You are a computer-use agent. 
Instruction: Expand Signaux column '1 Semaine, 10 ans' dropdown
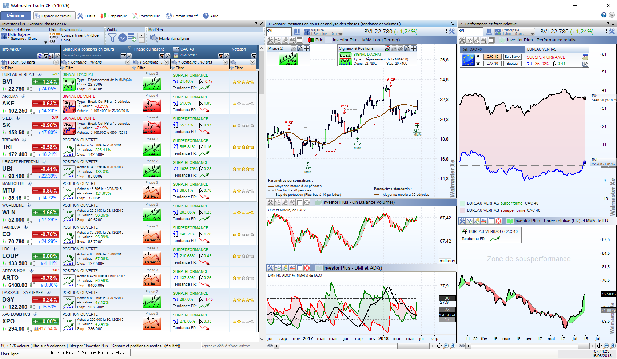128,62
